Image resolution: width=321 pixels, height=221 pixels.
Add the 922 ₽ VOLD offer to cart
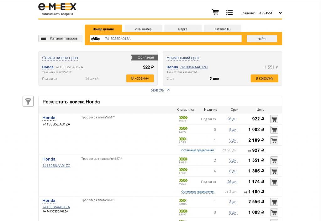tap(274, 119)
